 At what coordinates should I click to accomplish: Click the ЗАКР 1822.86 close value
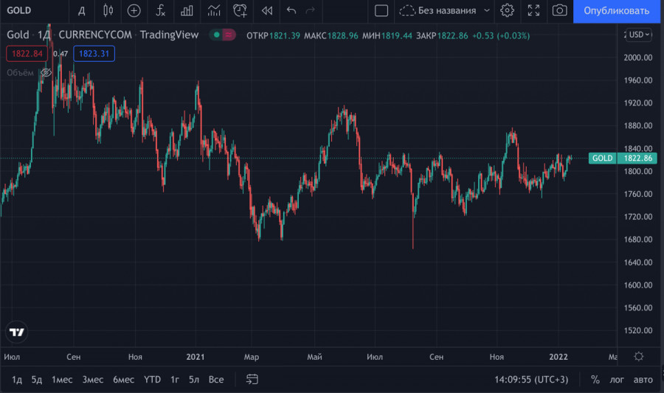click(442, 35)
